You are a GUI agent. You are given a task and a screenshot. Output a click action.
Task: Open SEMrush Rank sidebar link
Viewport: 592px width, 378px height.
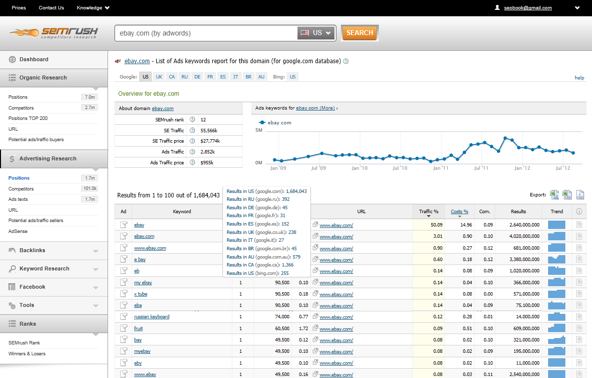pos(24,342)
